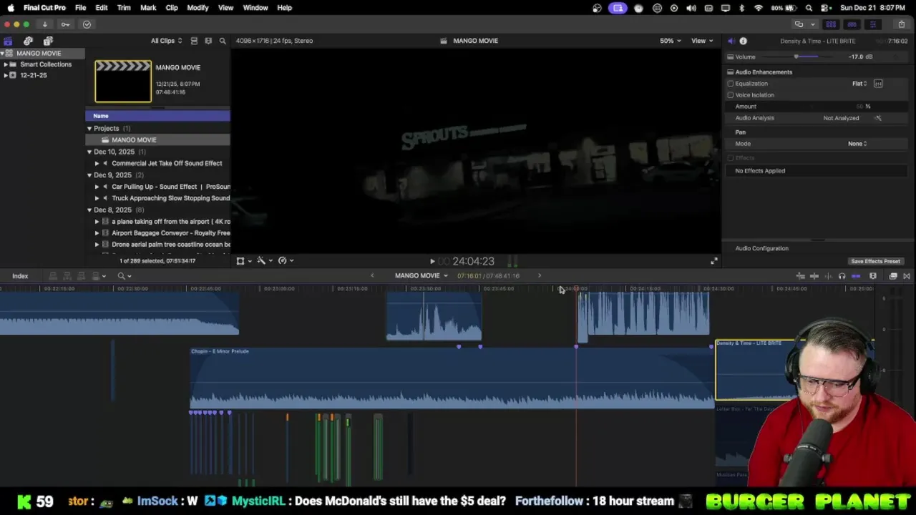
Task: Open the Transitions browser icon
Action: (x=907, y=276)
